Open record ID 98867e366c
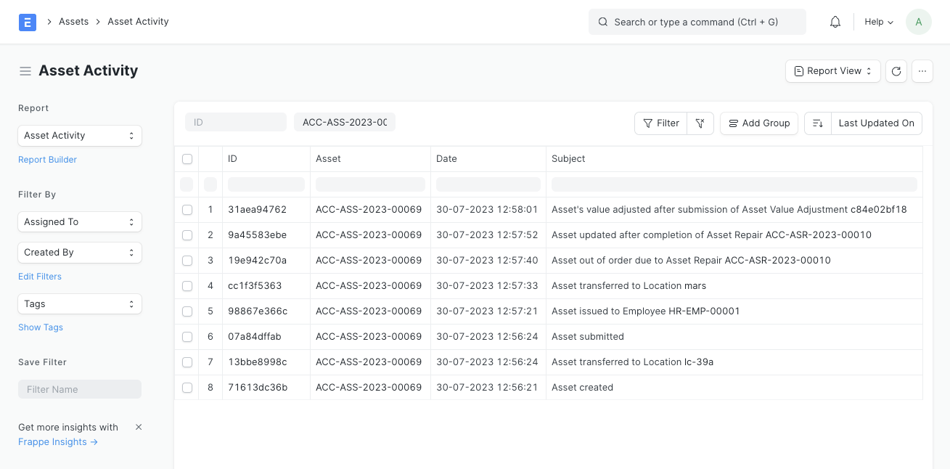 tap(258, 311)
